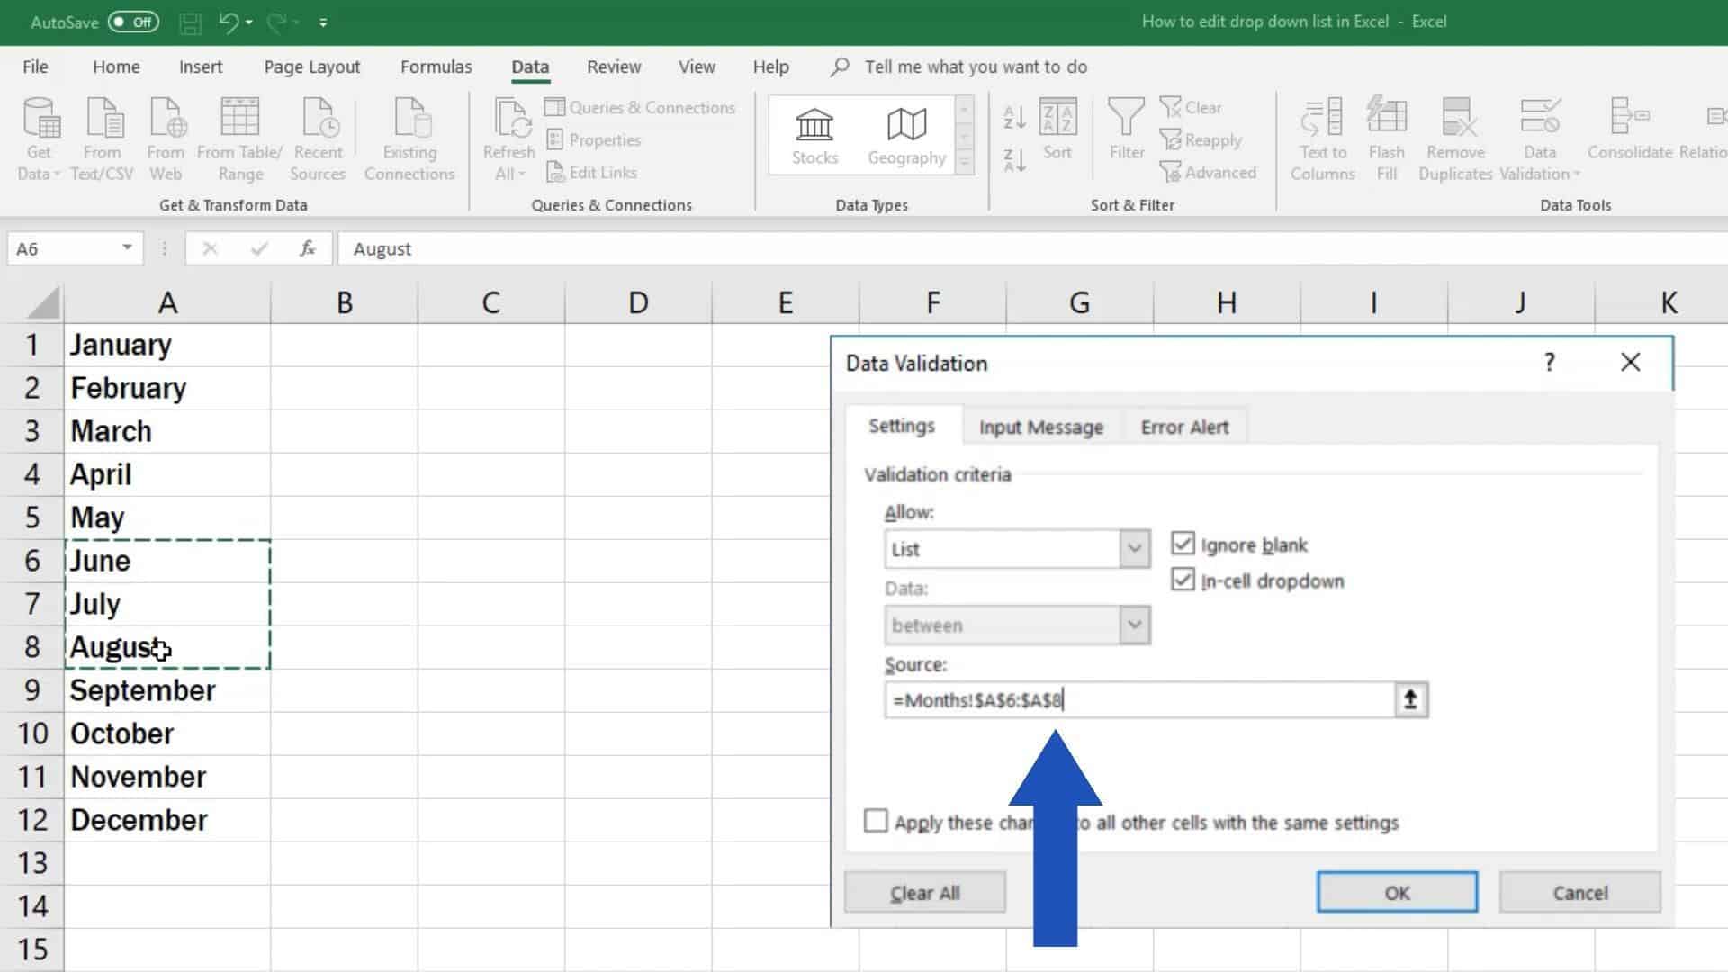Click the Clear All button in Data Validation
The width and height of the screenshot is (1728, 972).
click(926, 893)
